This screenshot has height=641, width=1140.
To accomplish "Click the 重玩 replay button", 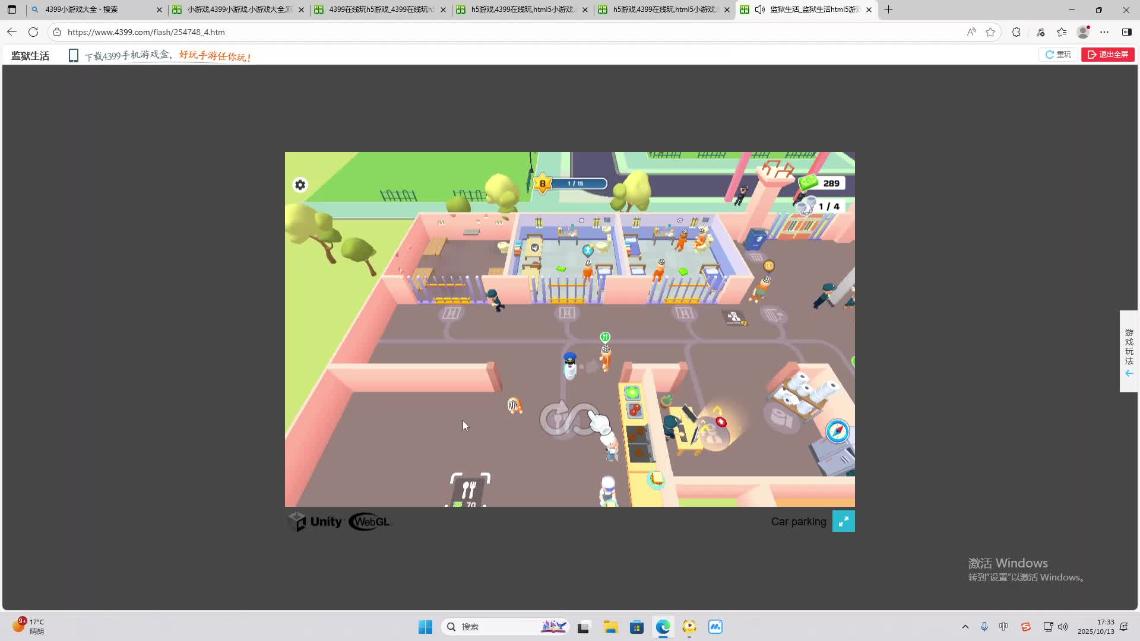I will pyautogui.click(x=1058, y=55).
